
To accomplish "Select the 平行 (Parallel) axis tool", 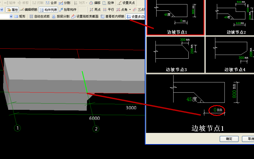I will pos(108,10).
